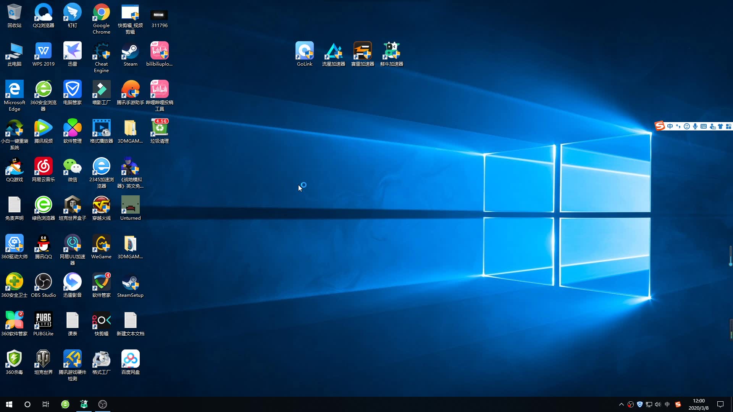Screen dimensions: 733x412
Task: Click the Cortana search circle on taskbar
Action: [x=27, y=404]
